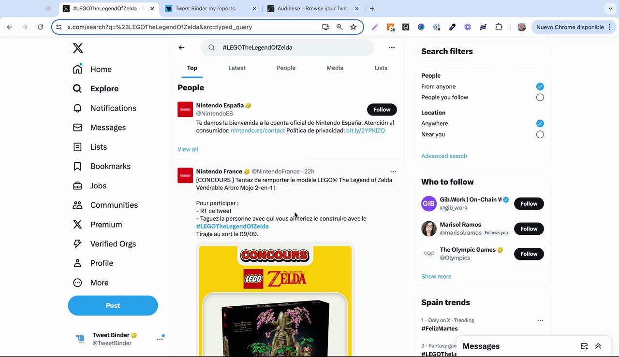Compose a new message icon in Messages bar

(x=584, y=346)
